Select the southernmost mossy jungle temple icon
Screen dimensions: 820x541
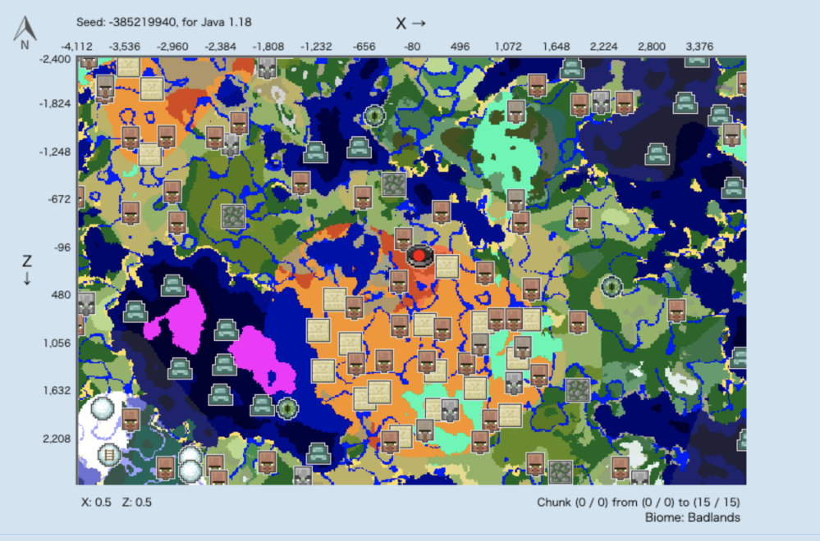560,473
